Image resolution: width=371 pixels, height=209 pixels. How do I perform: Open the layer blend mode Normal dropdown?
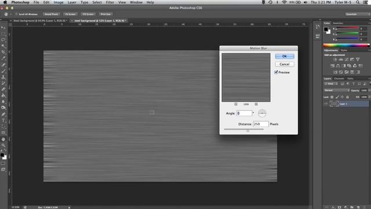337,91
